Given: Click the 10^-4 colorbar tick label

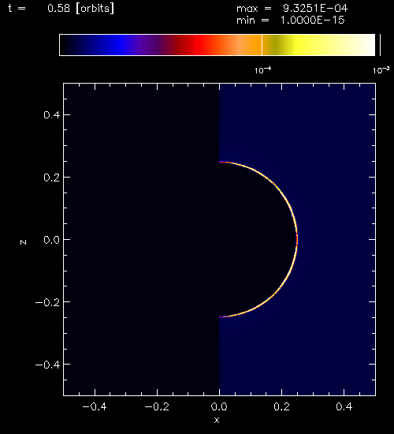Looking at the screenshot, I should click(262, 70).
